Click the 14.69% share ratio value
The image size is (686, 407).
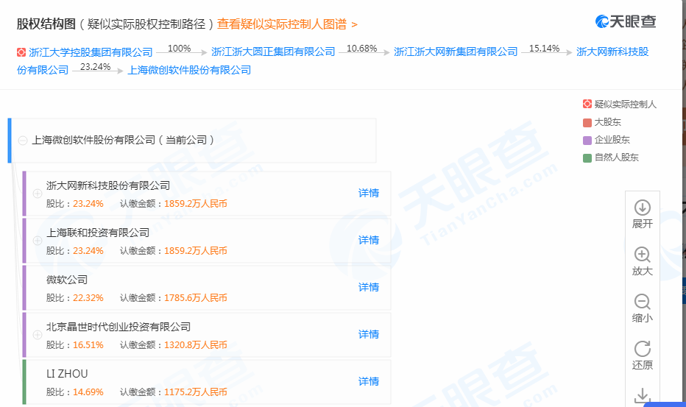tap(88, 392)
